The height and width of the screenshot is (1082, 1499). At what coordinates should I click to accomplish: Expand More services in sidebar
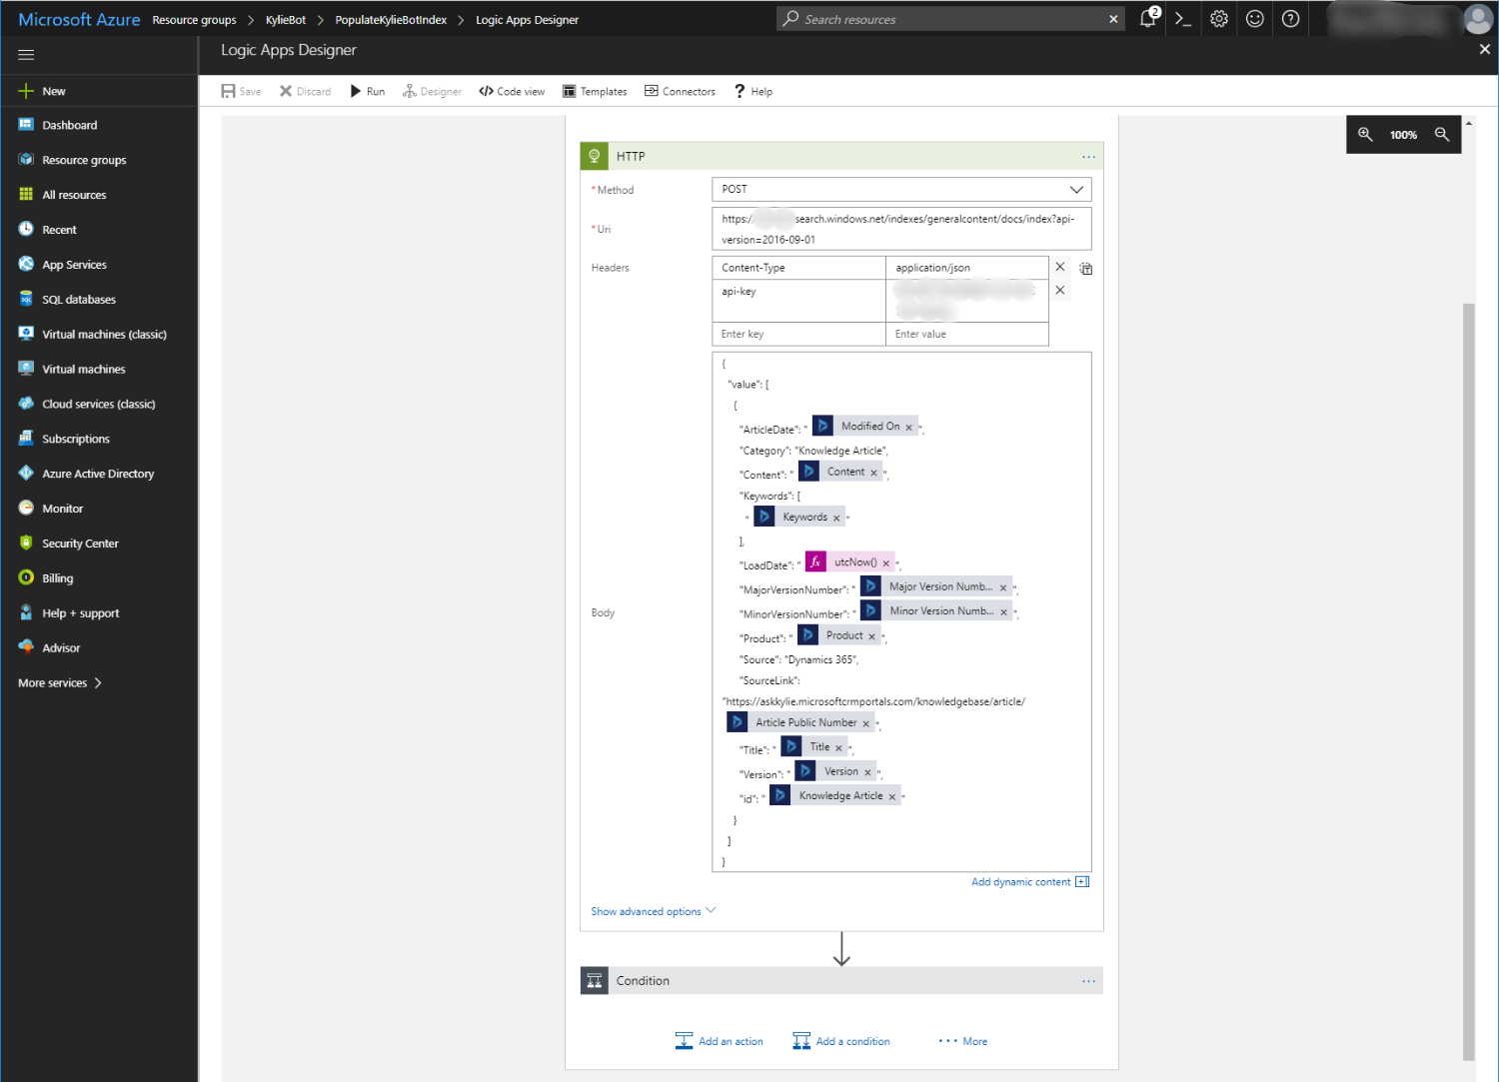[60, 683]
